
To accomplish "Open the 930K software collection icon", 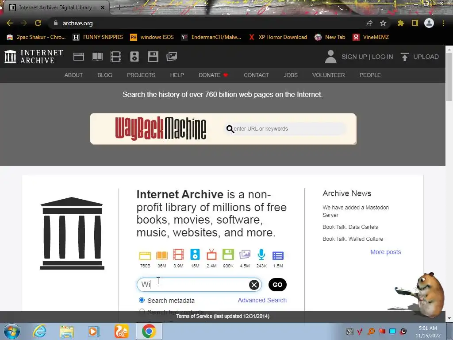I will 228,255.
